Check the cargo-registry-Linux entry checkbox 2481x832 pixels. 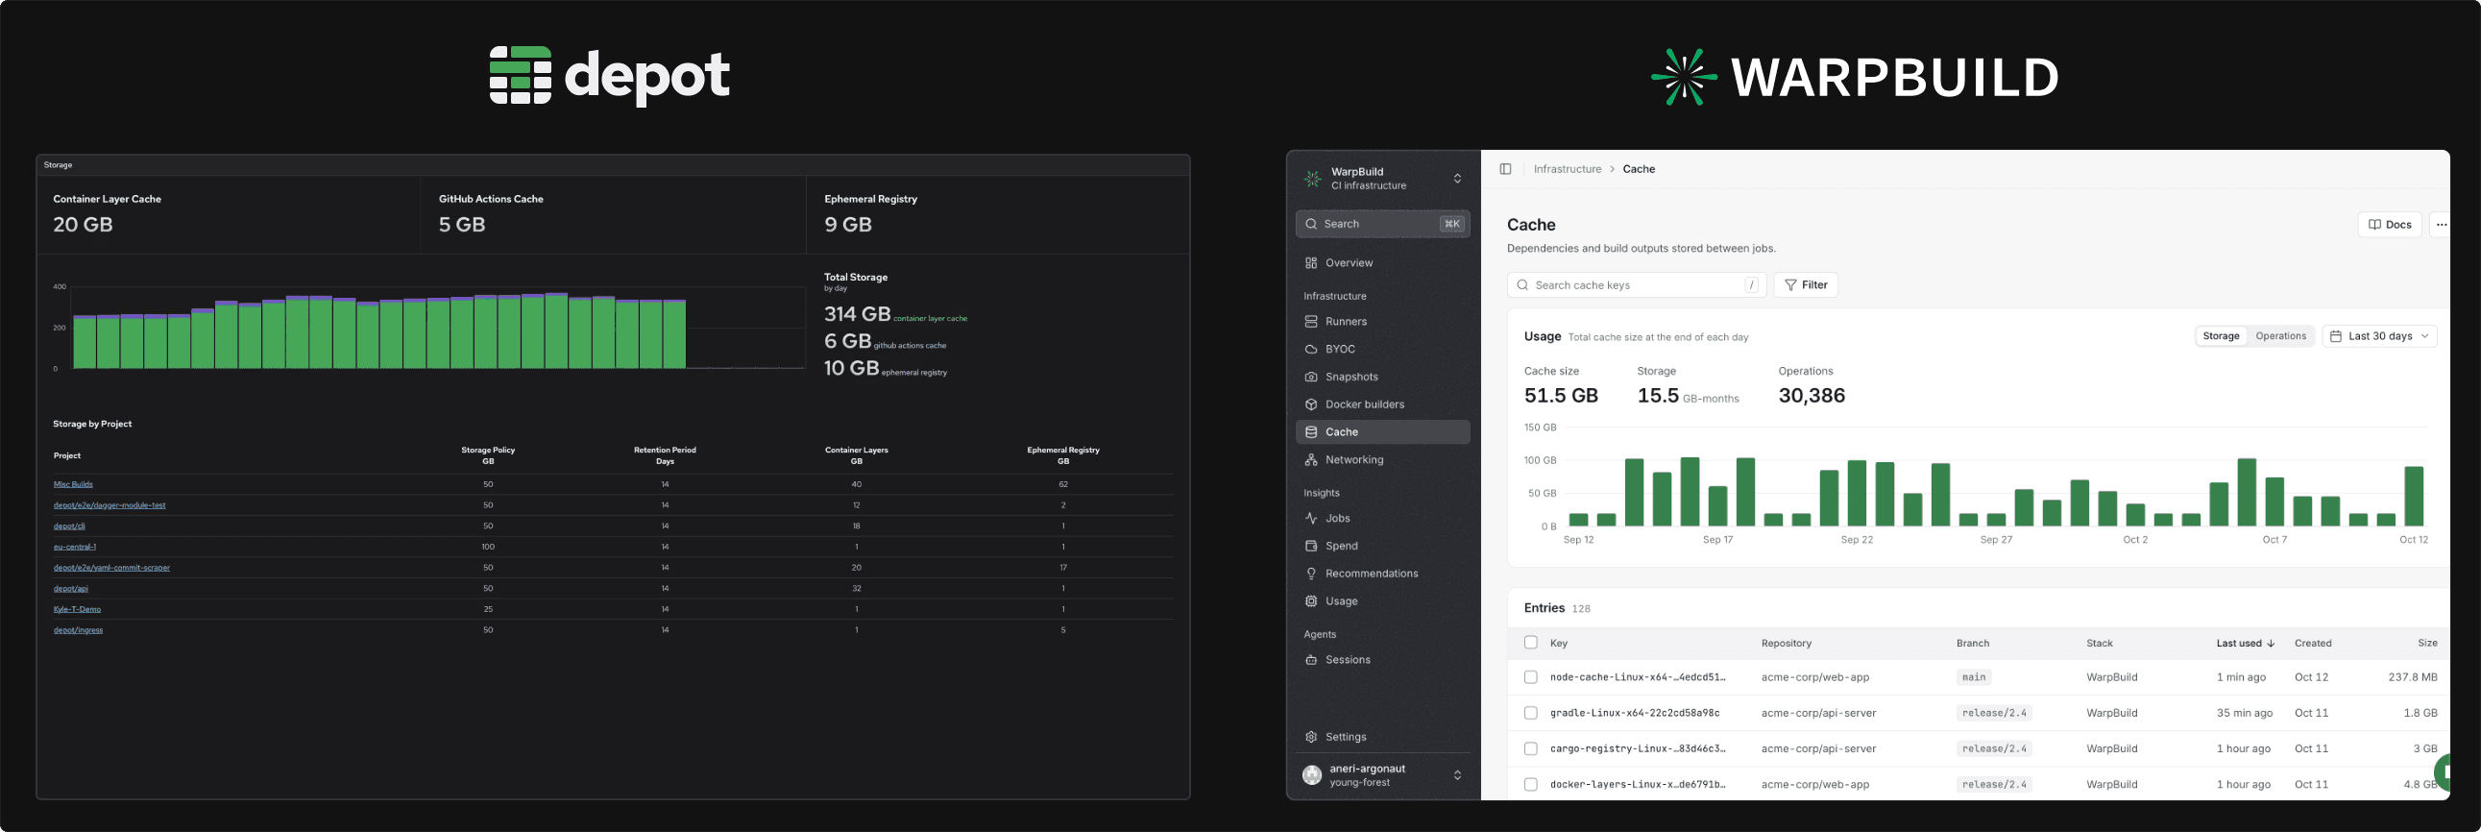(x=1530, y=749)
